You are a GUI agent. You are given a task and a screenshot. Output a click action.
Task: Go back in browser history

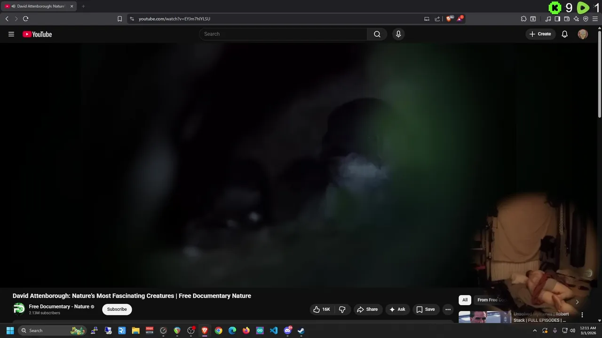pos(7,19)
